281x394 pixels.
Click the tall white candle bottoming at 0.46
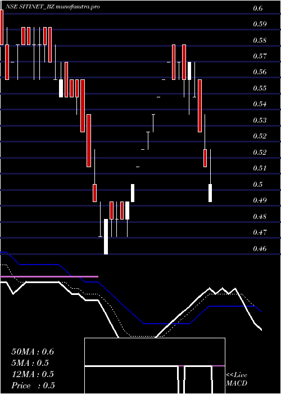[x=106, y=237]
